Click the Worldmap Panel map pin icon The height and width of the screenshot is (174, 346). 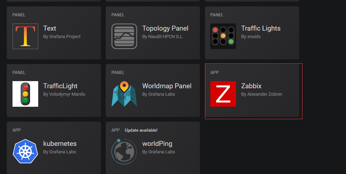[124, 94]
